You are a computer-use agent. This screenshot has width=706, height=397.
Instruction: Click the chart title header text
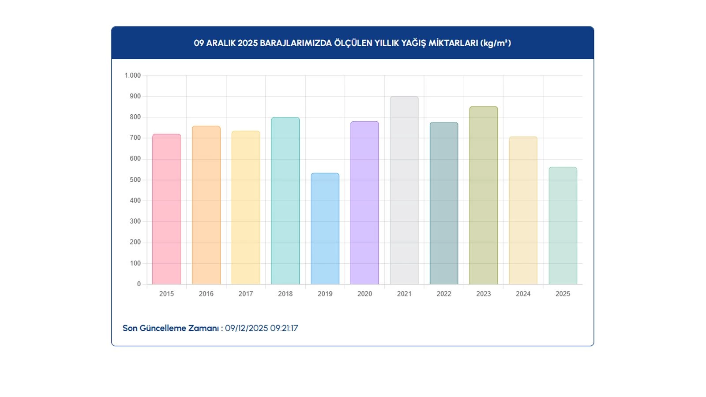(x=352, y=43)
